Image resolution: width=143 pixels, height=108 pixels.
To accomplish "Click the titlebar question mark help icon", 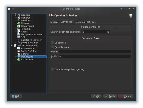I will (121, 9).
